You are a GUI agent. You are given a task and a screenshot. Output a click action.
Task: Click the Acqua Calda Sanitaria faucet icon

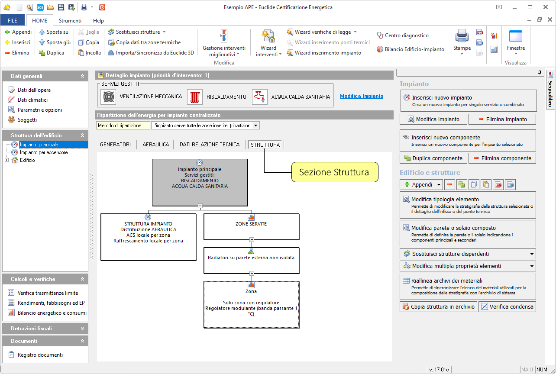pos(260,97)
